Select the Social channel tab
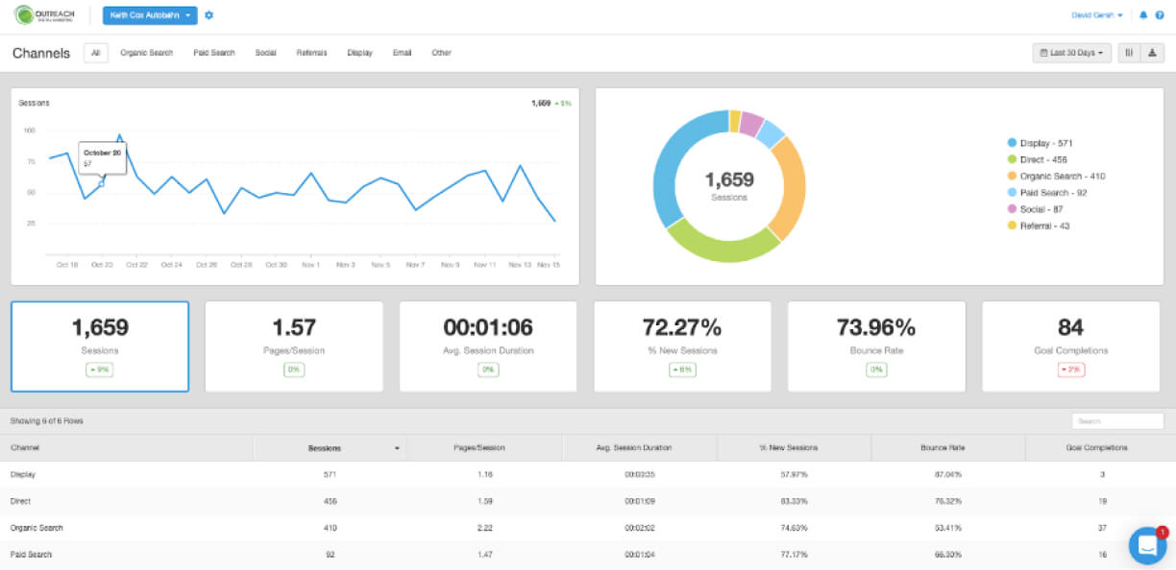This screenshot has width=1176, height=570. [266, 53]
